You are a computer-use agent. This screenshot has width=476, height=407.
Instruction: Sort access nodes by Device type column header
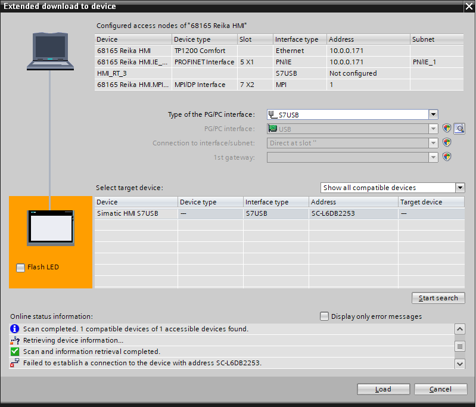coord(204,39)
